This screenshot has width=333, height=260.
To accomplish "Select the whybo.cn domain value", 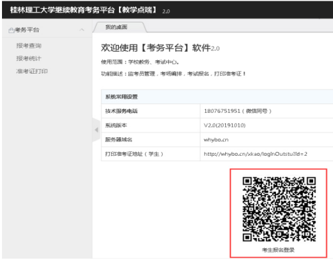I will tap(216, 140).
